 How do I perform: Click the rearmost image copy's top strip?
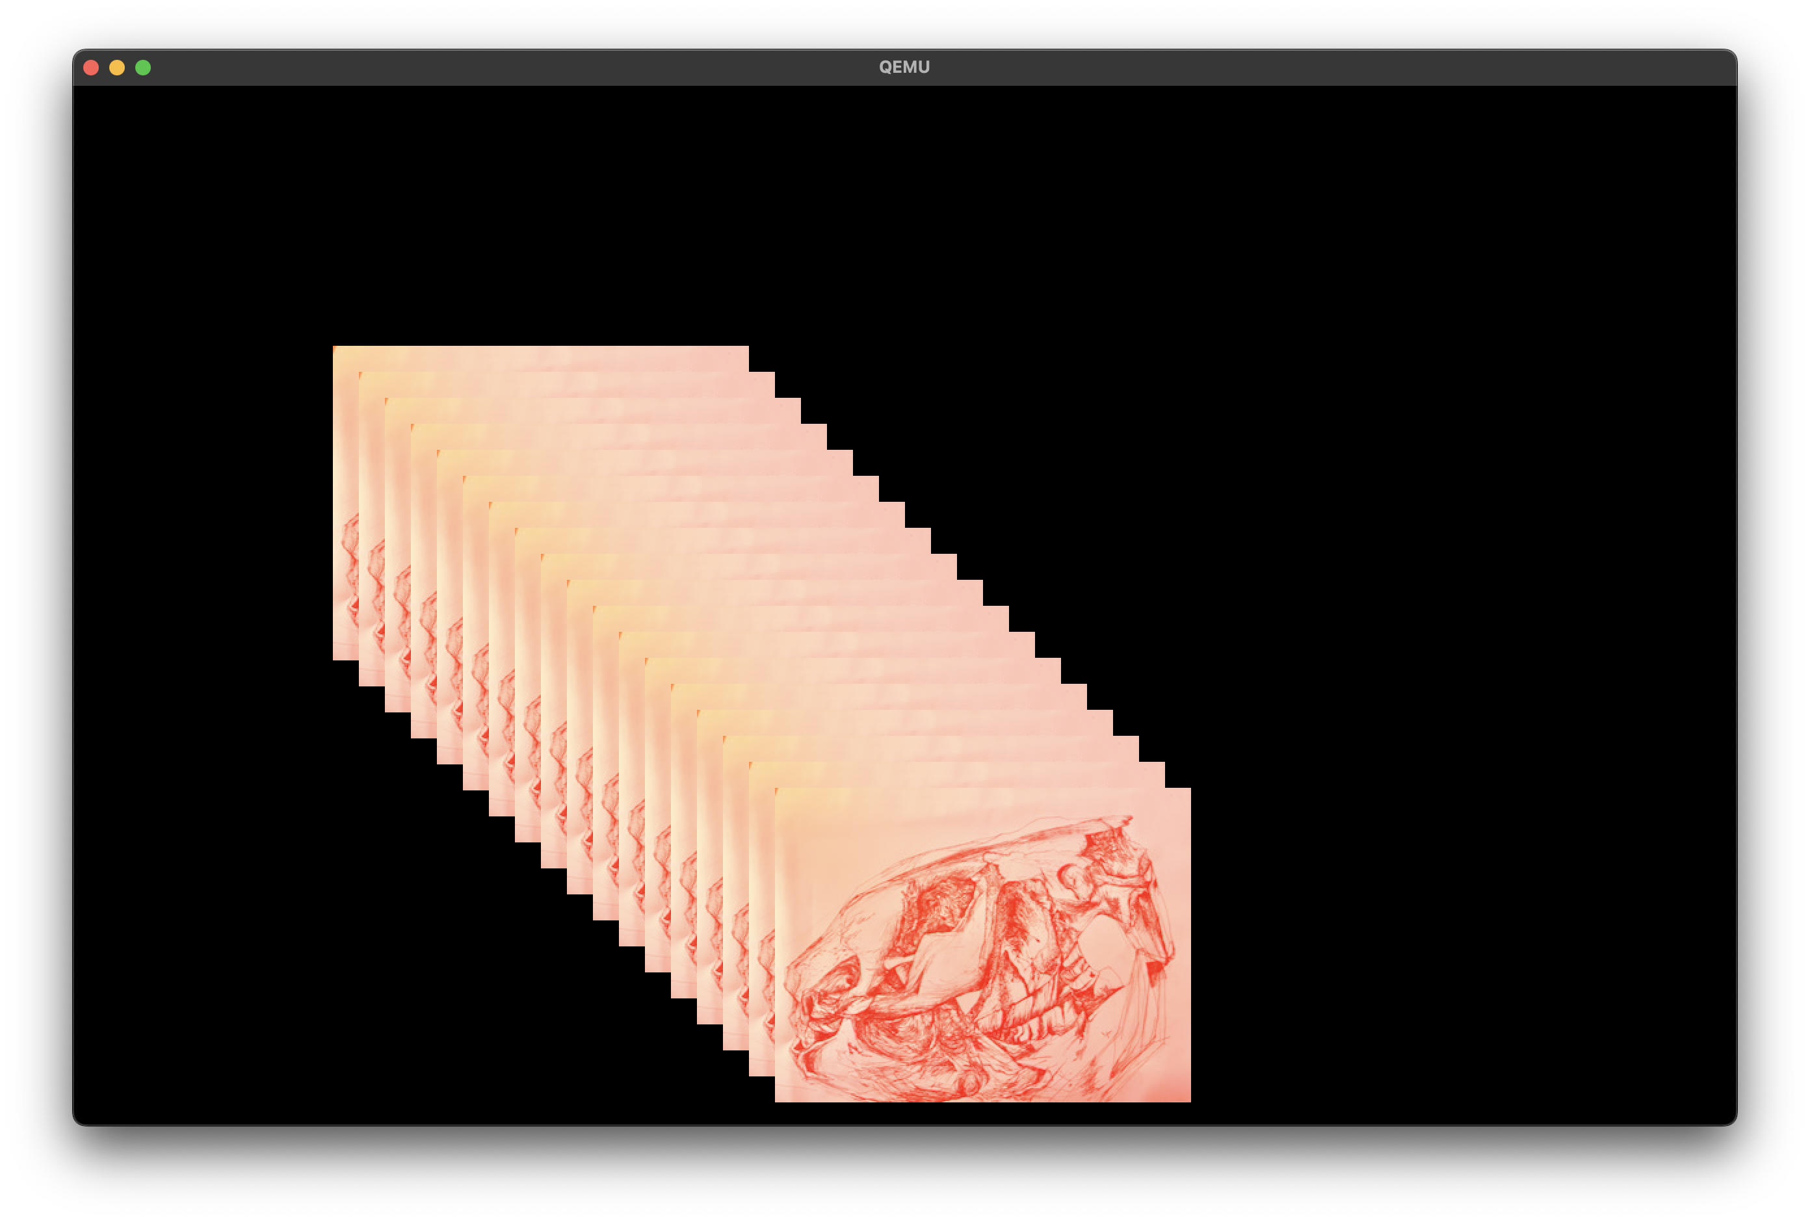(x=540, y=357)
